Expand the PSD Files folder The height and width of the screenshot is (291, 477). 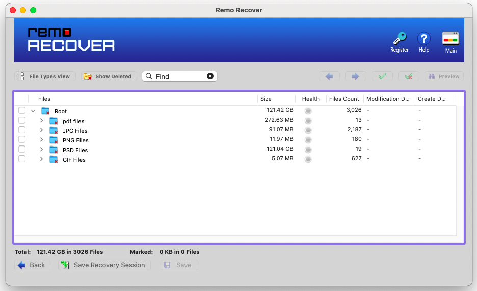pyautogui.click(x=41, y=150)
